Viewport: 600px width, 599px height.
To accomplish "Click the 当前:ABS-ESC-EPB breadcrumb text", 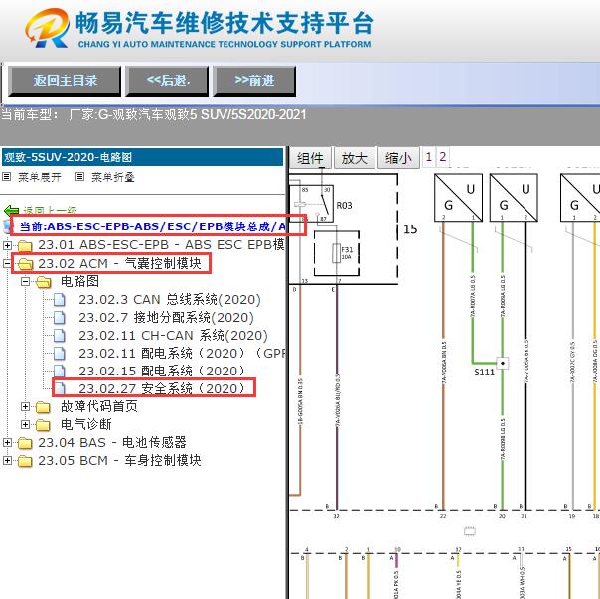I will (153, 226).
